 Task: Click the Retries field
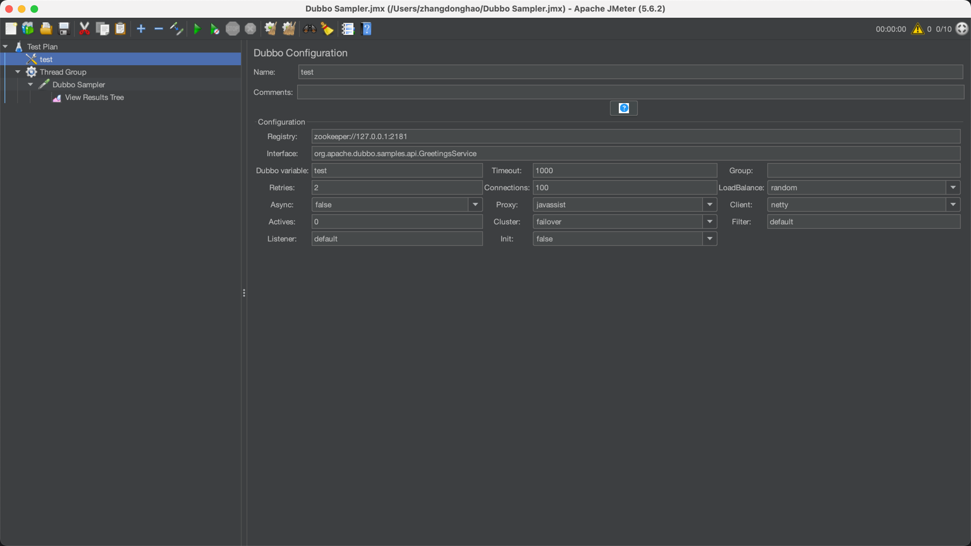pos(397,188)
